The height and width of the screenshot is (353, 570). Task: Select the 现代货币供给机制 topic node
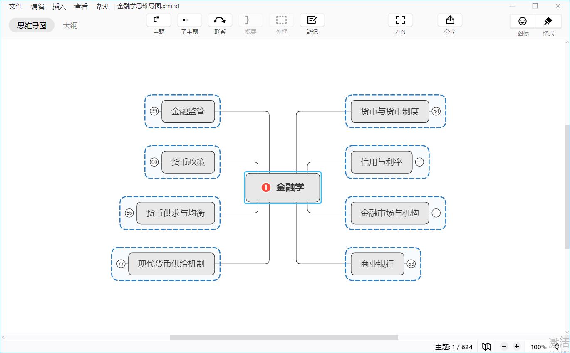171,264
